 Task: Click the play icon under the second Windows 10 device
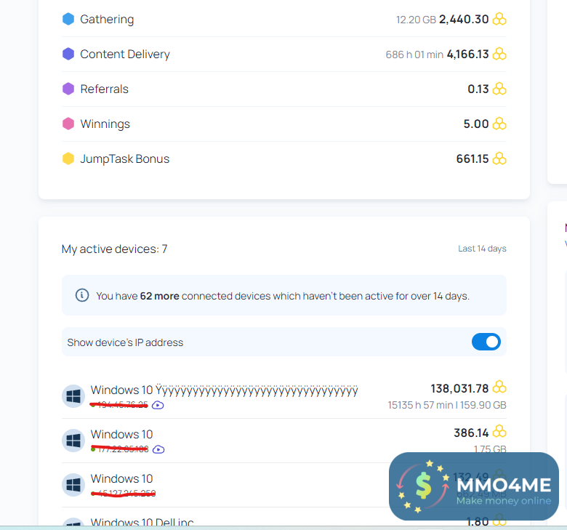point(159,449)
